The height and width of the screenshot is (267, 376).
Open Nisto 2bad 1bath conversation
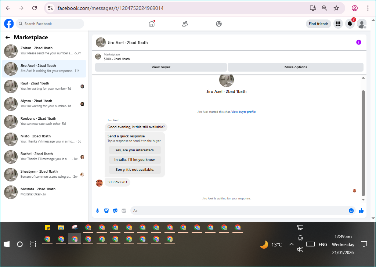tap(44, 139)
